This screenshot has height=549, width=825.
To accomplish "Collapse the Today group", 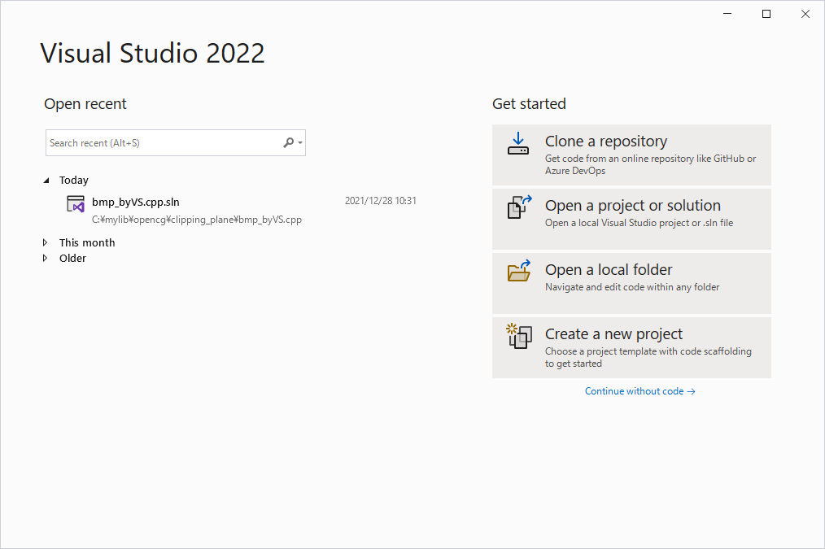I will pyautogui.click(x=46, y=181).
